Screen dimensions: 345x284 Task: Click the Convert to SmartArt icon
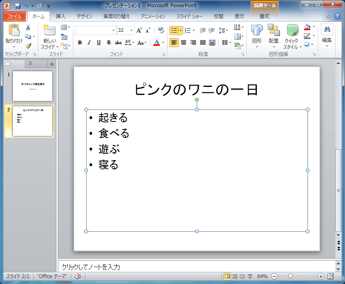[x=238, y=46]
